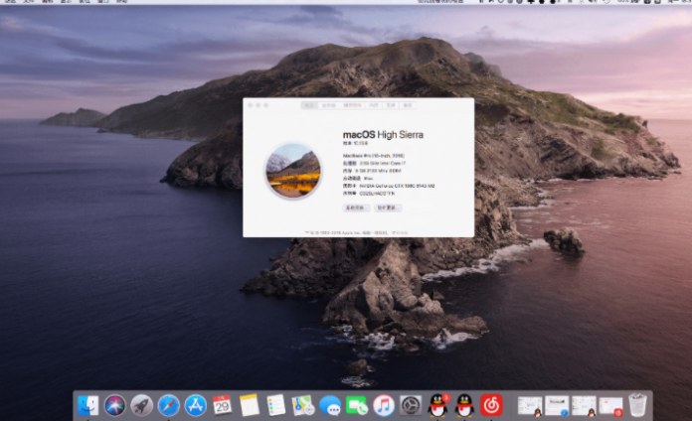This screenshot has width=692, height=421.
Task: Open the Trash in dock
Action: [x=637, y=405]
